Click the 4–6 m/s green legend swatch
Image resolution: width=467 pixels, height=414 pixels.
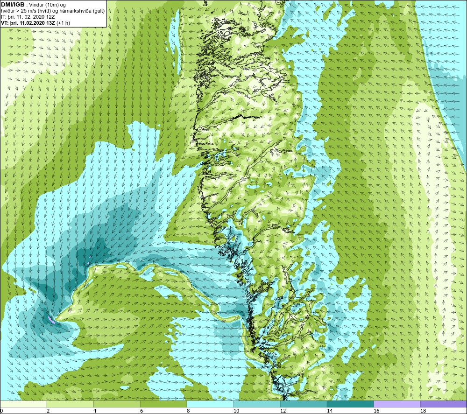(x=117, y=404)
